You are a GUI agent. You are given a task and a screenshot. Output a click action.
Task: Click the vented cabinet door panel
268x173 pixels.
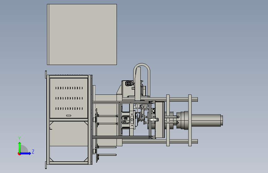point(69,98)
